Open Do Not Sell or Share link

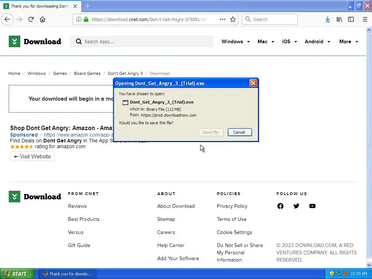click(240, 252)
